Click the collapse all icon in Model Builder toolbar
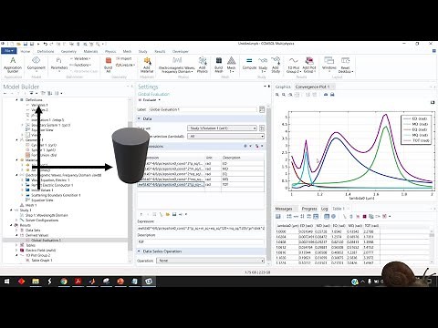The width and height of the screenshot is (438, 328). (43, 93)
